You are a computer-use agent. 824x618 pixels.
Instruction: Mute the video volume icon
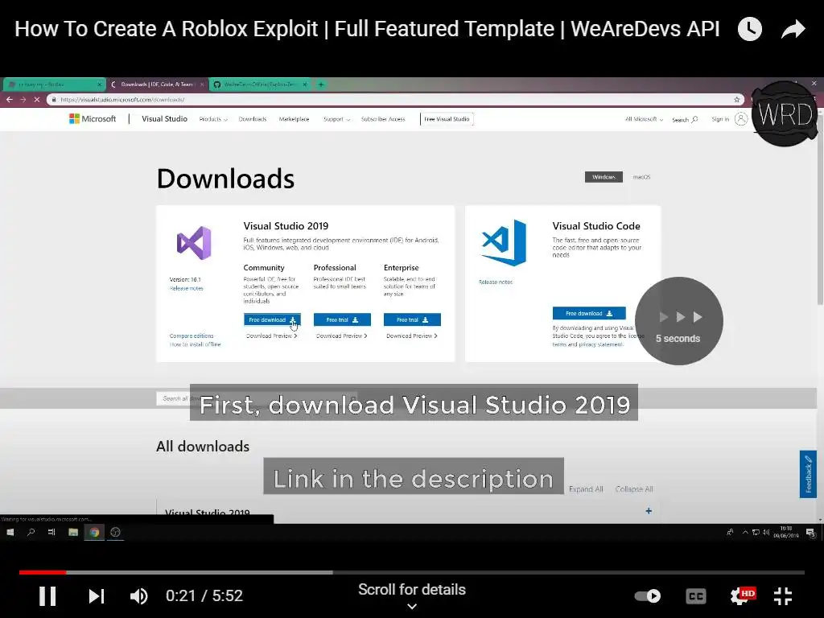coord(138,596)
